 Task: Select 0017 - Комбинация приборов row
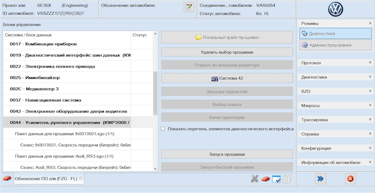[78, 44]
